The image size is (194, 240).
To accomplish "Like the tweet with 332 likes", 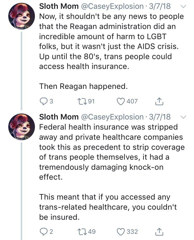I will (121, 231).
